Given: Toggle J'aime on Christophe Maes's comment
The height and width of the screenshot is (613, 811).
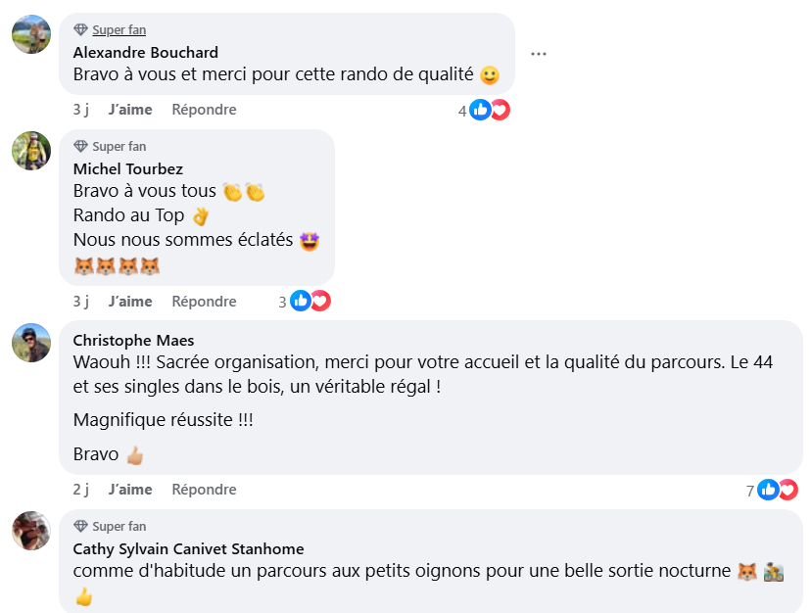Looking at the screenshot, I should tap(130, 490).
